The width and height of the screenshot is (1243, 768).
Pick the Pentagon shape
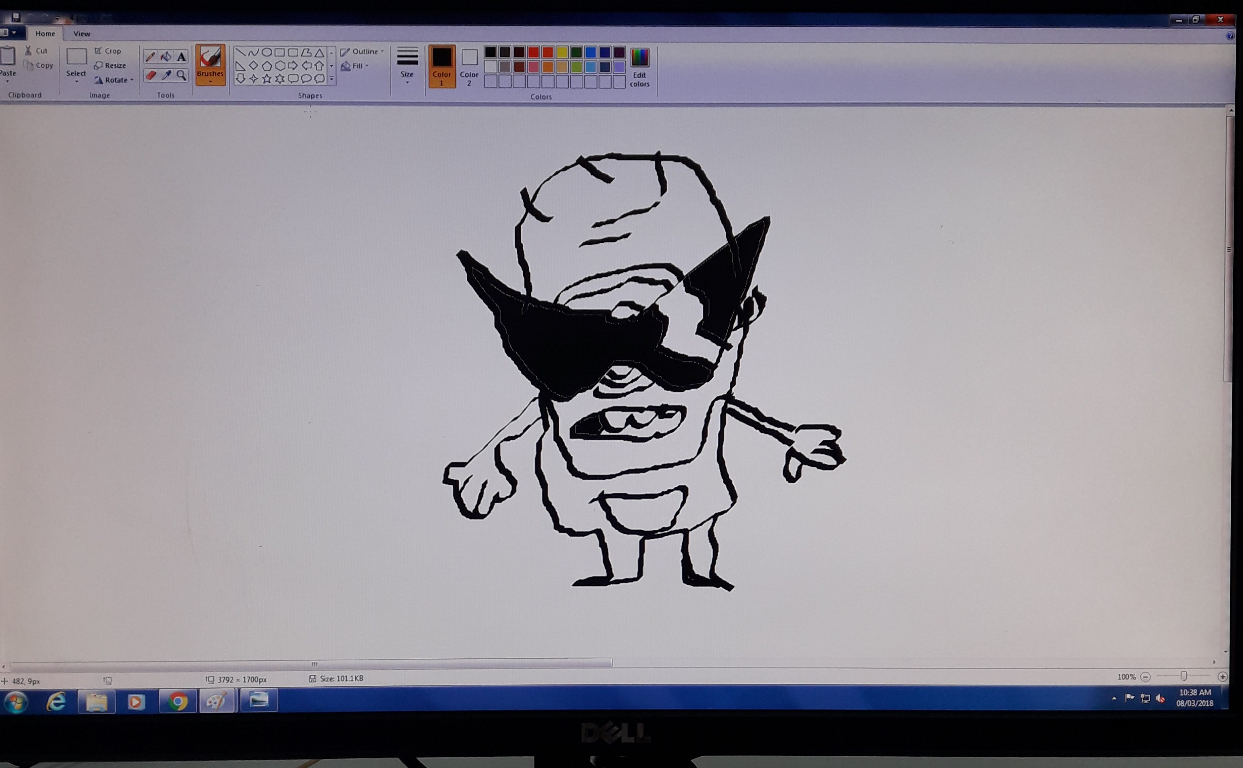(x=267, y=66)
